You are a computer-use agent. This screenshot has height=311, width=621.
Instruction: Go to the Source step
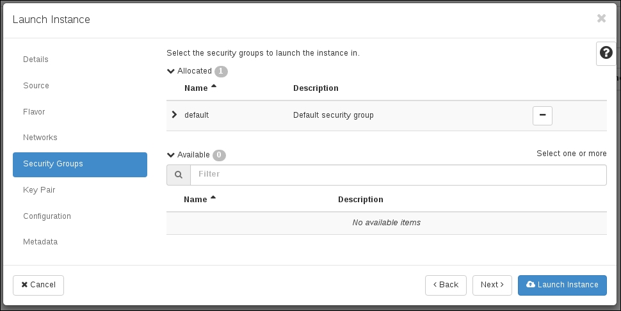(x=36, y=86)
